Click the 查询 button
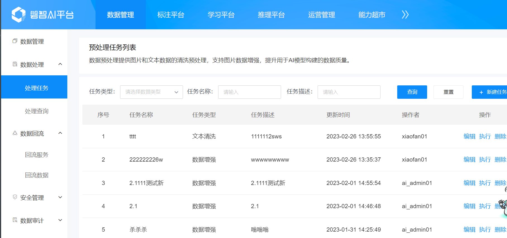This screenshot has width=507, height=238. click(412, 92)
